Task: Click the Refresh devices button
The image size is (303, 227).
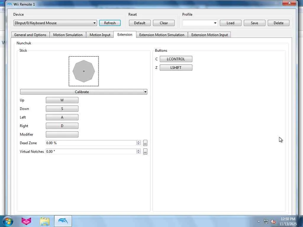Action: pos(110,23)
